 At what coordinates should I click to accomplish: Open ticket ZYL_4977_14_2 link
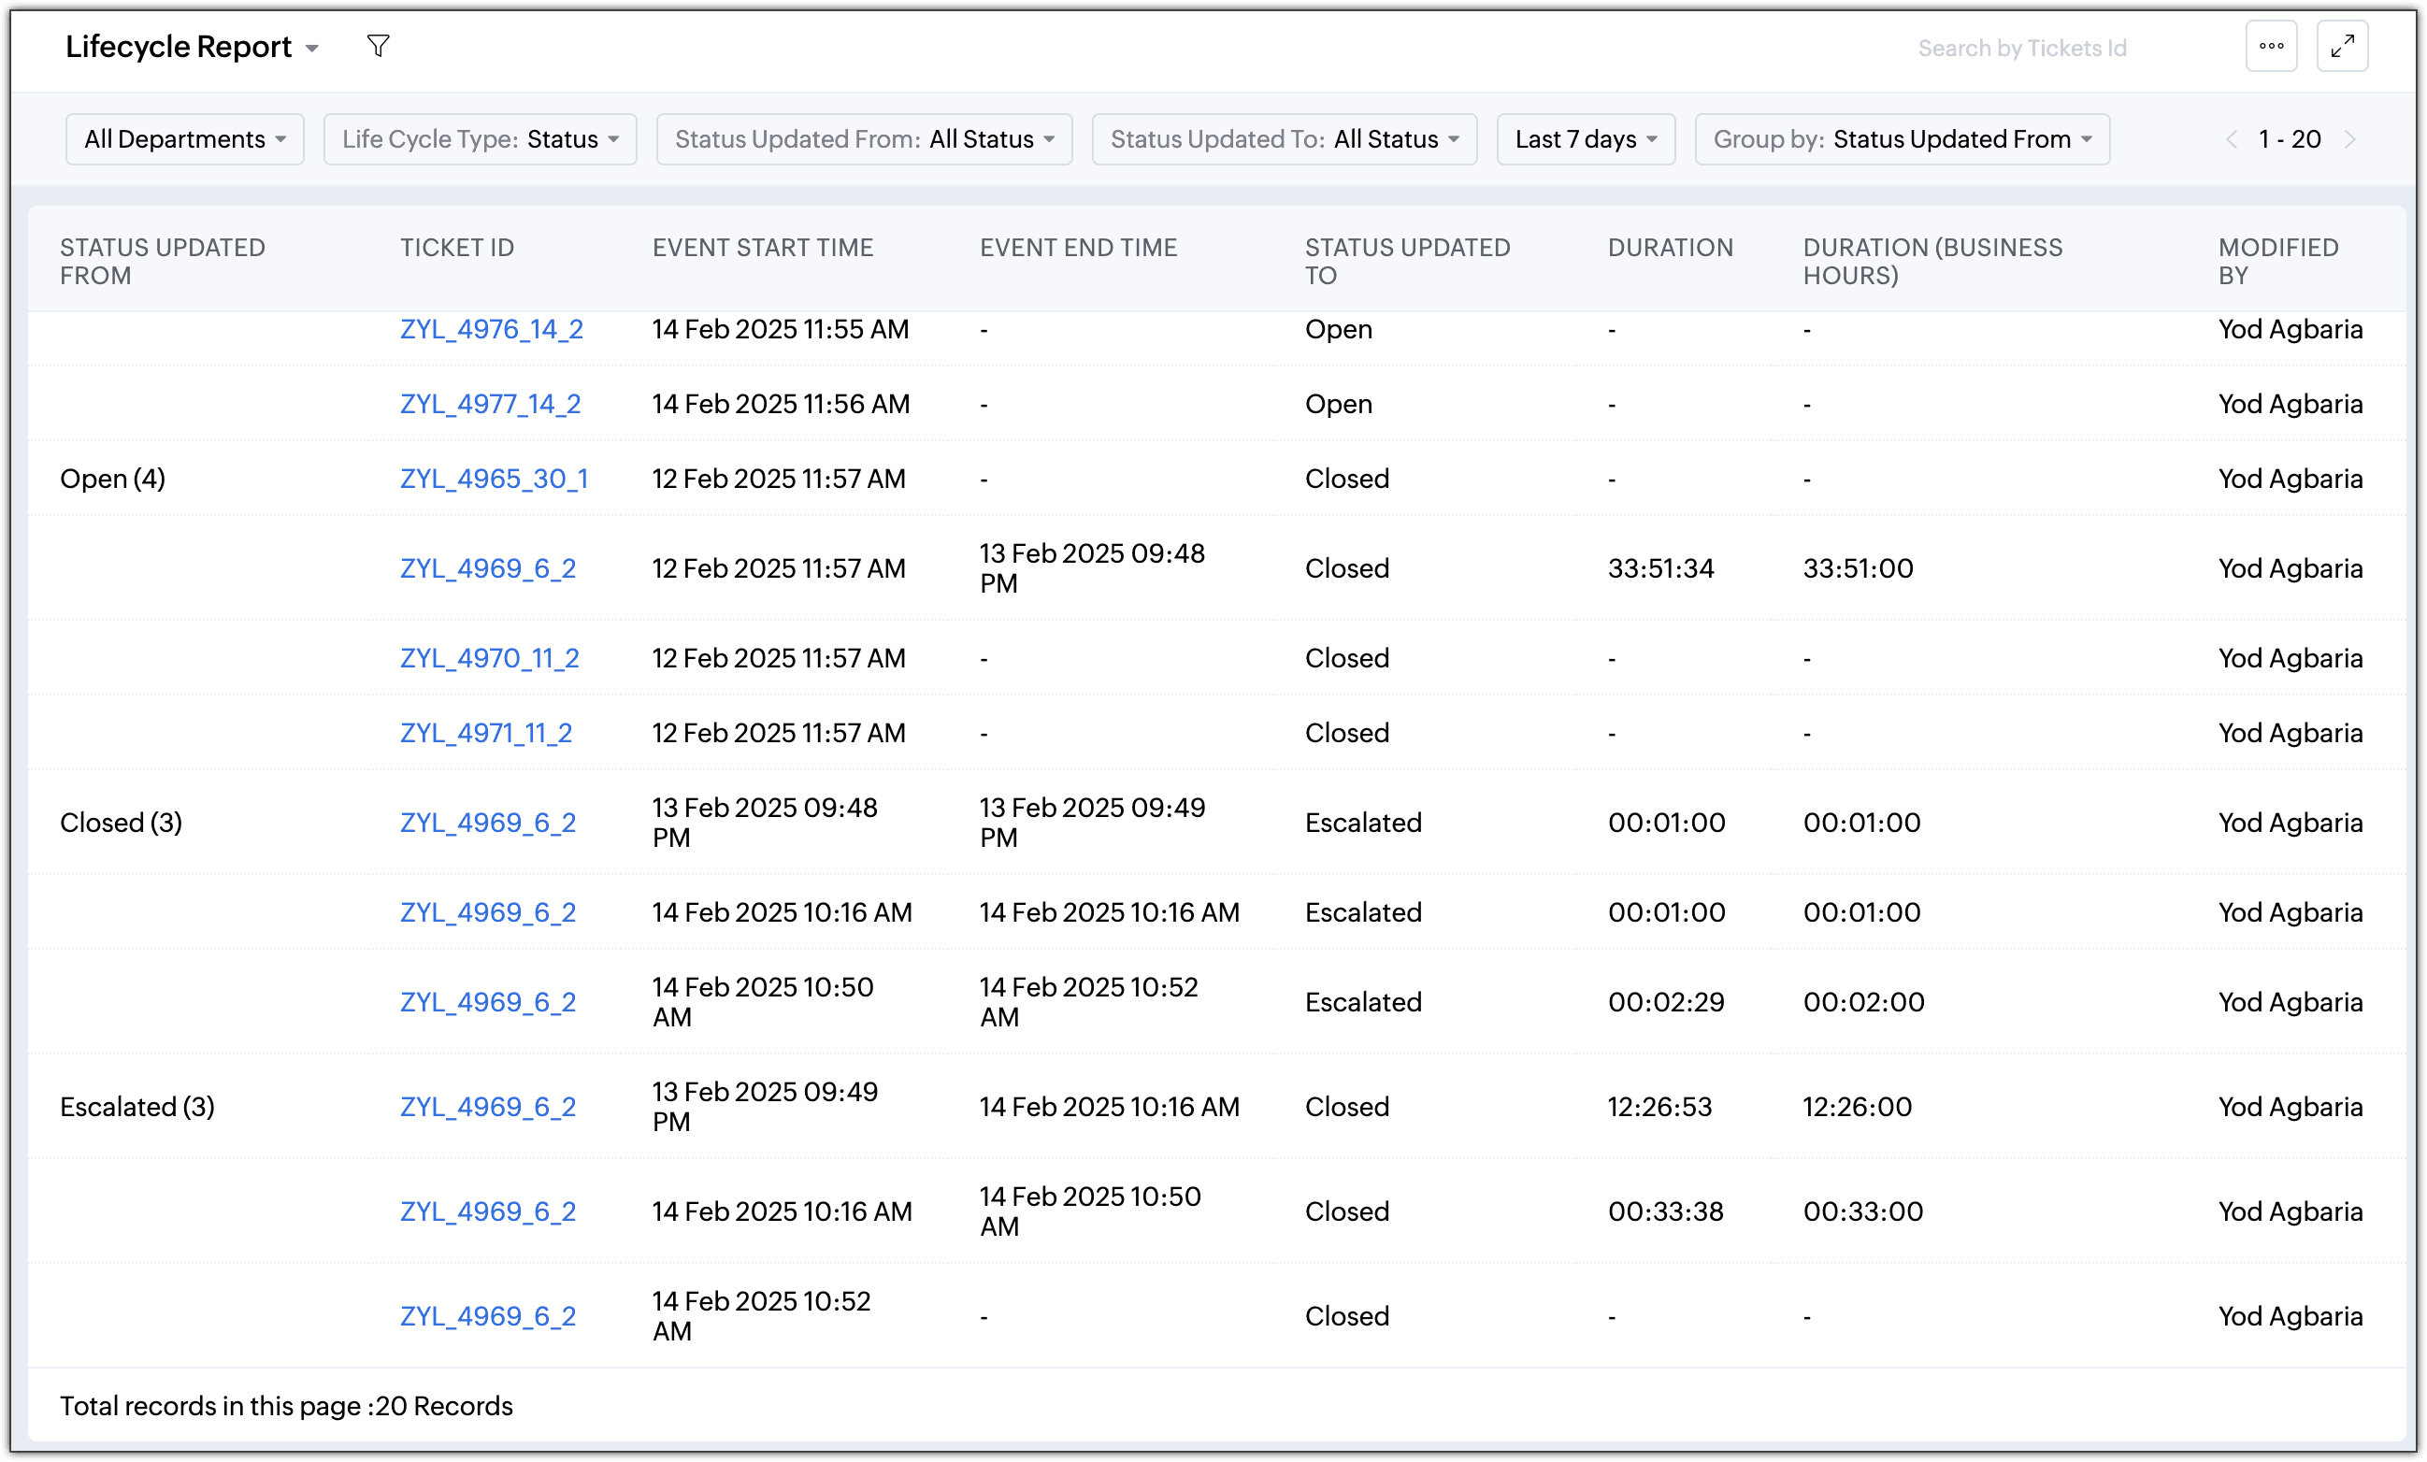490,404
